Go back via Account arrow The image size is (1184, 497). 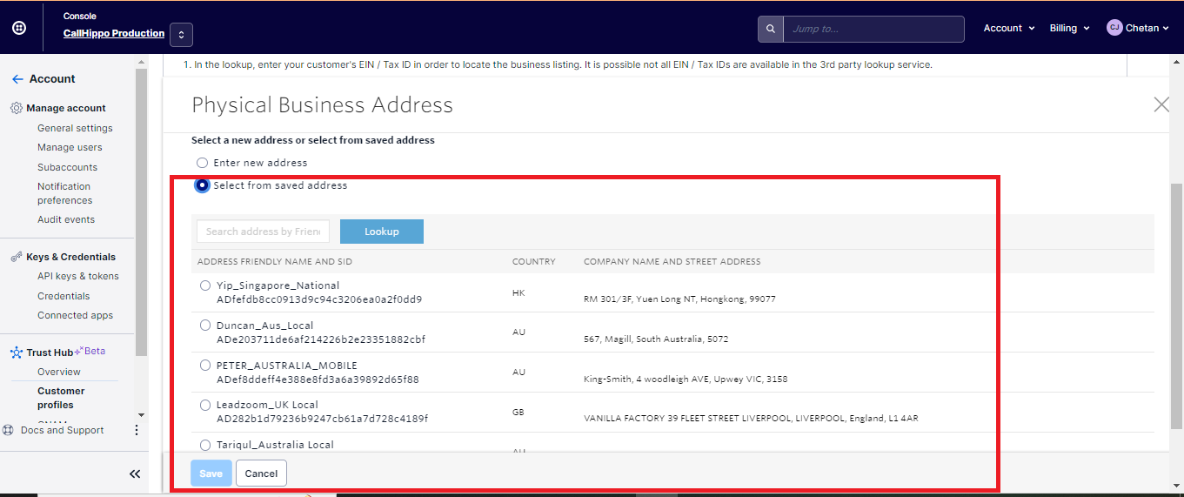tap(17, 79)
